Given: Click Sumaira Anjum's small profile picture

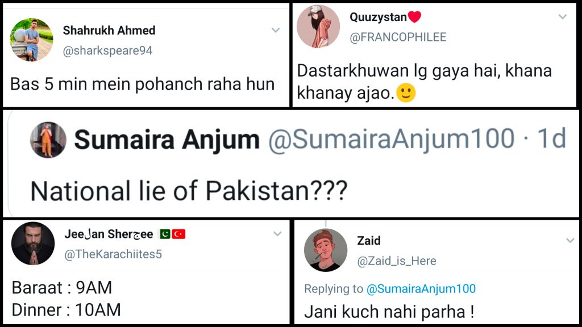Looking at the screenshot, I should 48,140.
